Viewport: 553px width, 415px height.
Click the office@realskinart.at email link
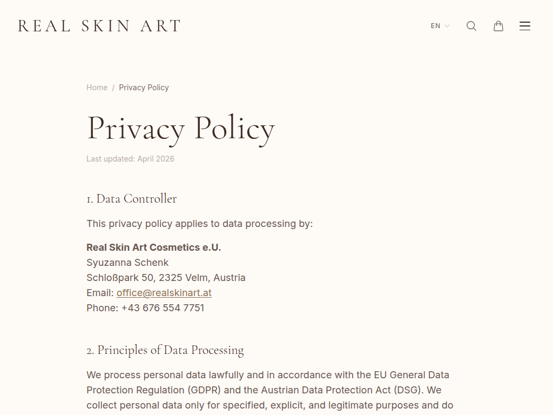(x=164, y=293)
